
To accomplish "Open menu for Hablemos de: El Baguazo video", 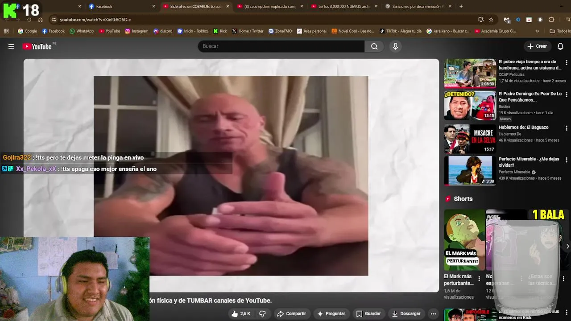I will [x=567, y=128].
